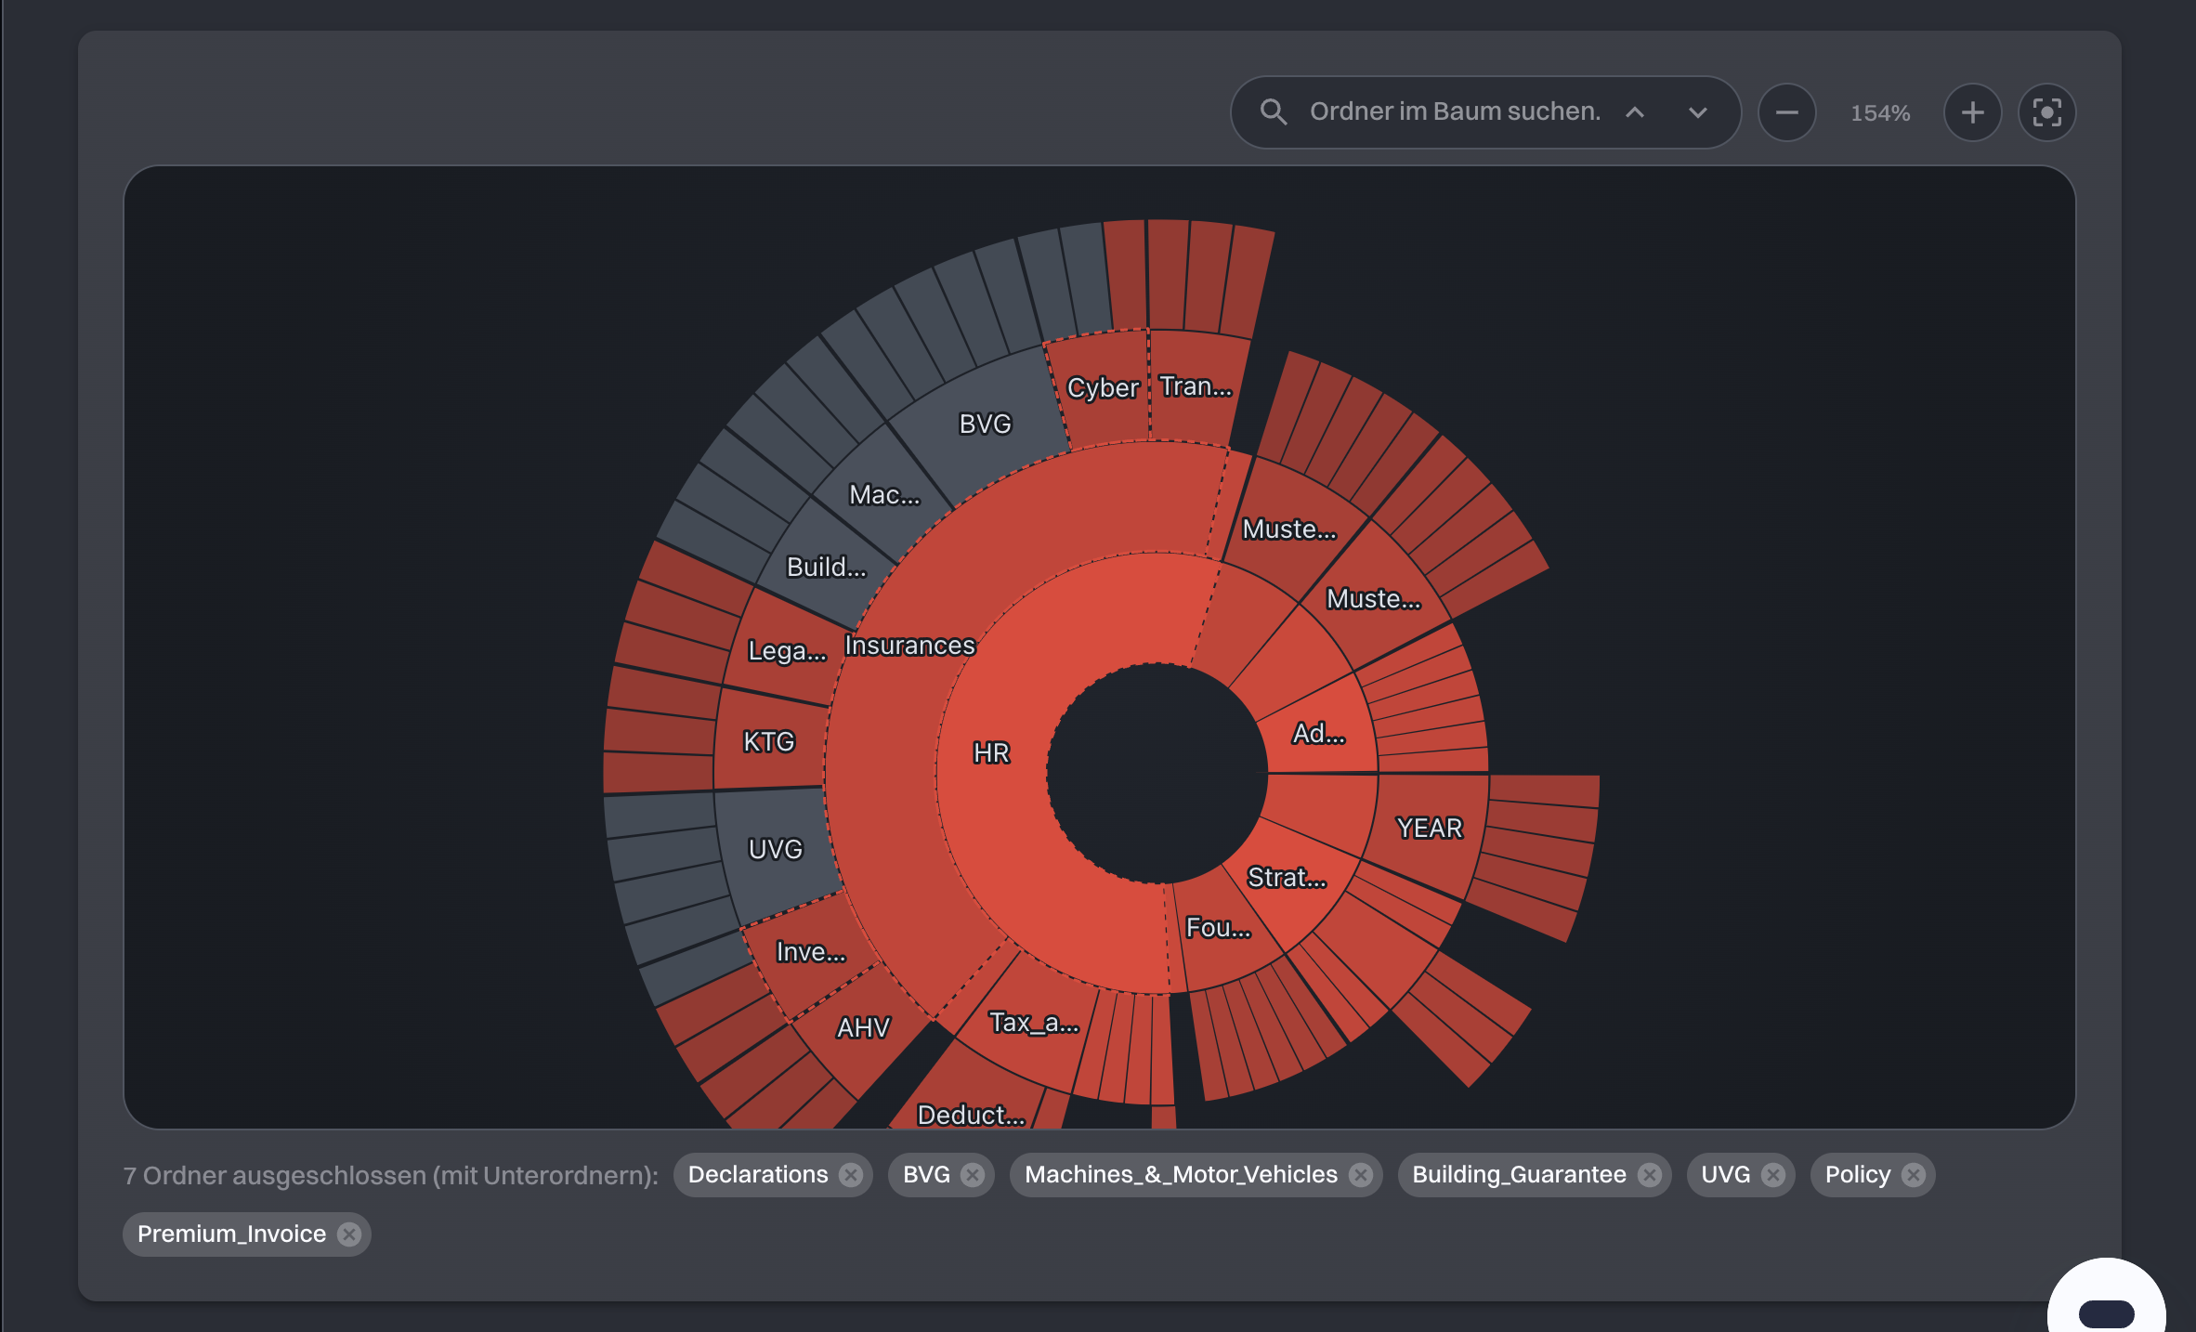2196x1332 pixels.
Task: Jump to previous search result arrow
Action: click(x=1635, y=112)
